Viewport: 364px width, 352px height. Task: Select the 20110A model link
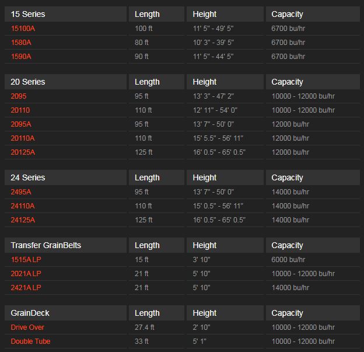(23, 138)
